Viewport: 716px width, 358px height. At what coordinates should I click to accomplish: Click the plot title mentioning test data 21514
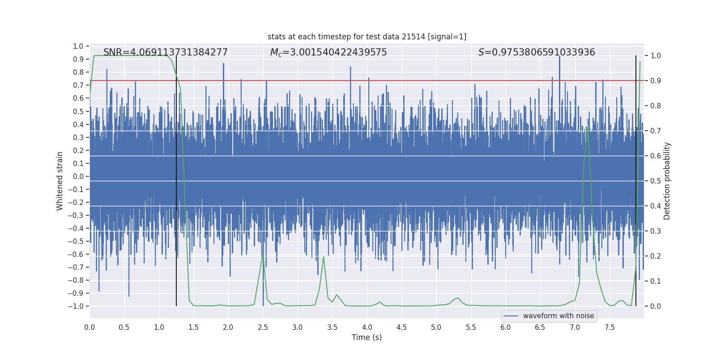click(367, 37)
